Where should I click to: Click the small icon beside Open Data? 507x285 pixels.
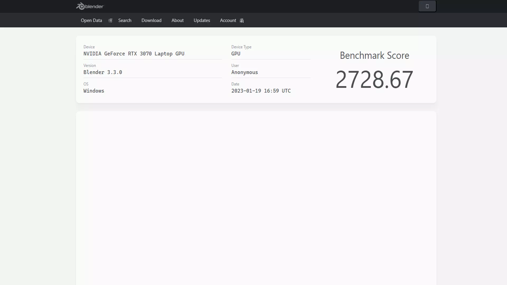click(x=110, y=20)
